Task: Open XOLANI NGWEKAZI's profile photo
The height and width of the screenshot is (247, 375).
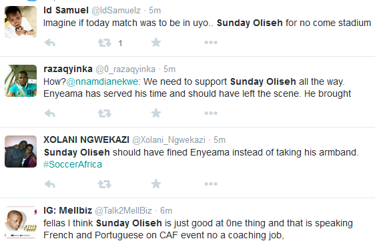Action: coord(21,152)
